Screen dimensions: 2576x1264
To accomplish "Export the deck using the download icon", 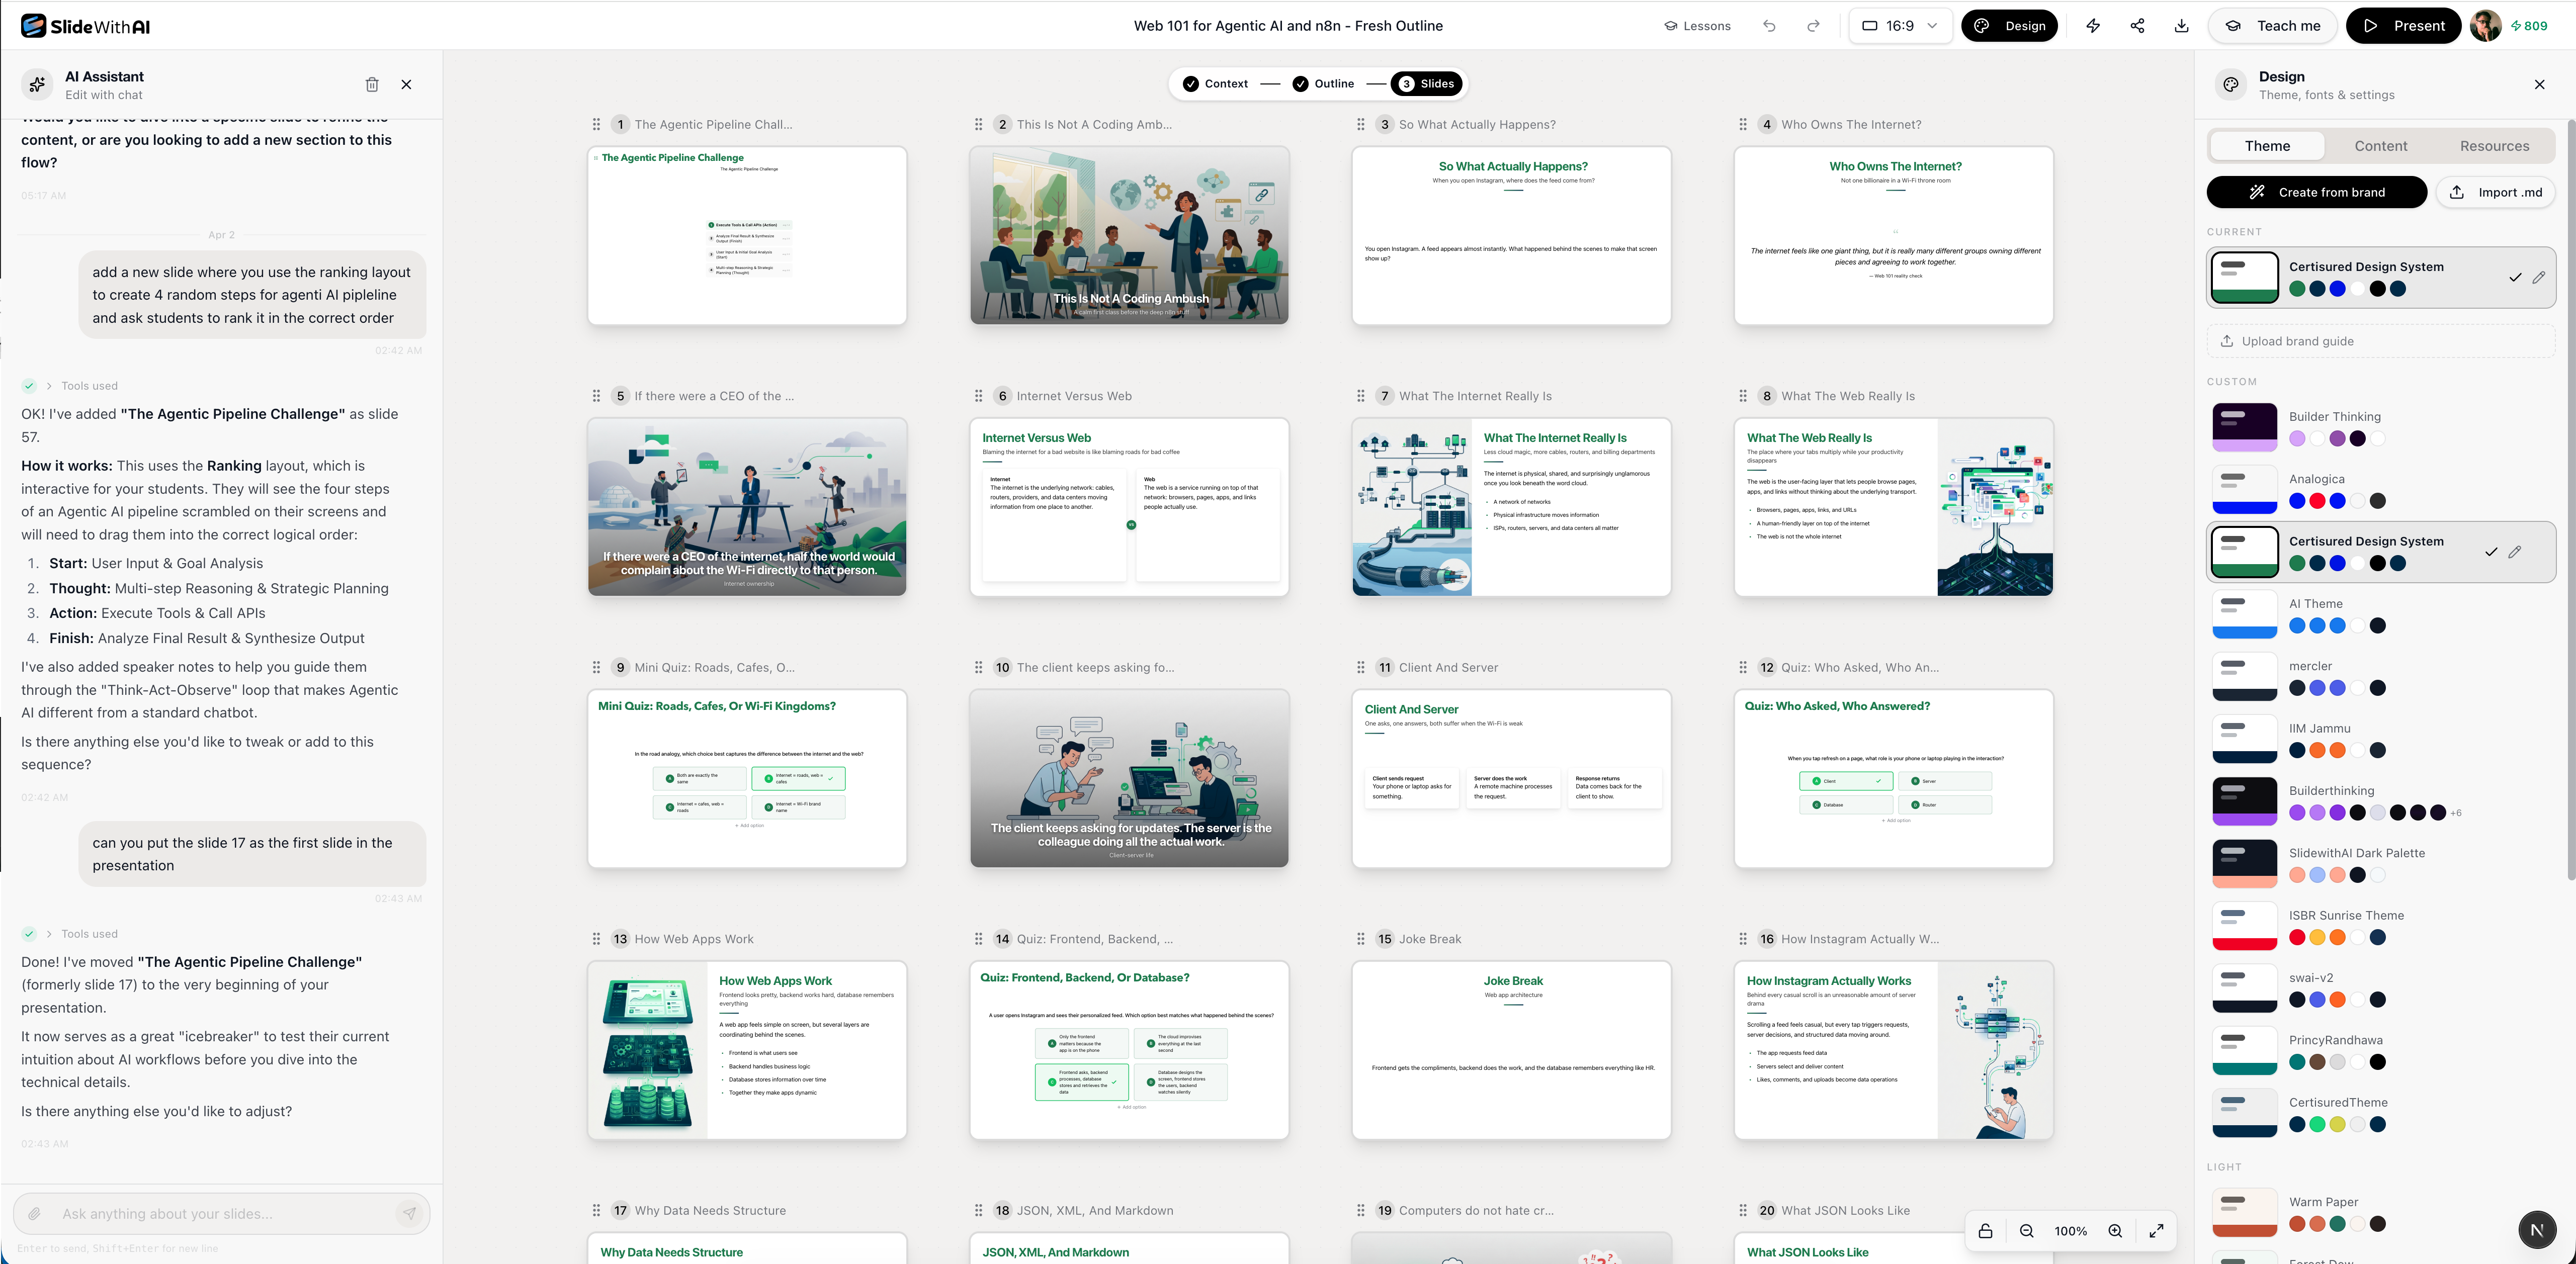I will point(2181,25).
